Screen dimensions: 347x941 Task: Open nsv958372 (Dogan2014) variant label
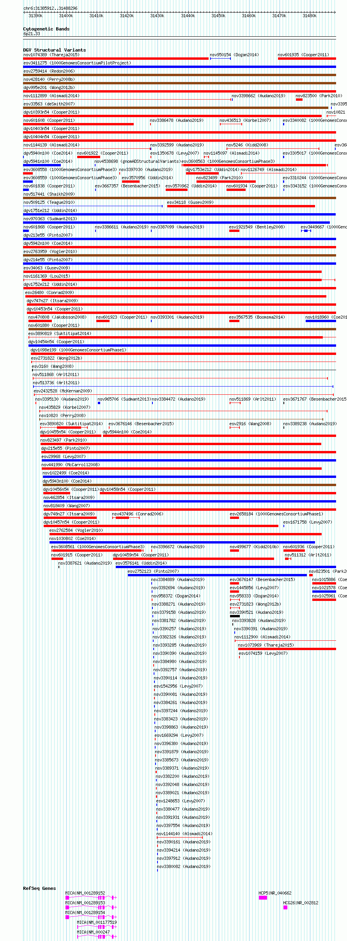click(176, 596)
